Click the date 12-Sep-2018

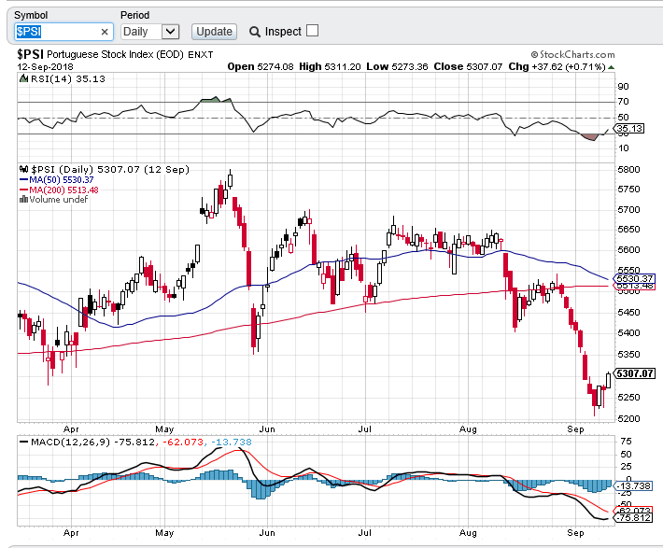(x=45, y=67)
